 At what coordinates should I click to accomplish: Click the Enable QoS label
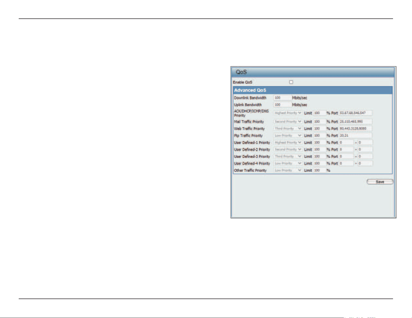click(243, 82)
